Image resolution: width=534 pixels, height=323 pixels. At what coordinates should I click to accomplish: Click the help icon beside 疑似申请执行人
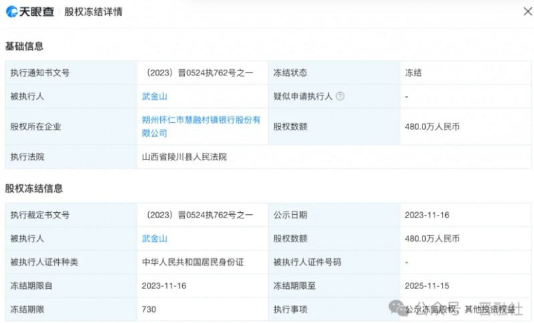[x=340, y=96]
